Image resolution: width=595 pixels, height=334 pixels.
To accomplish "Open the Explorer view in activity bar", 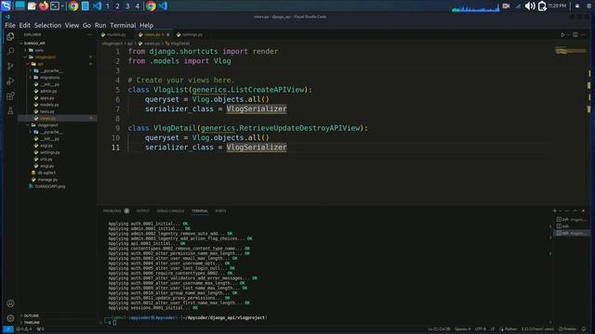I will (x=10, y=36).
